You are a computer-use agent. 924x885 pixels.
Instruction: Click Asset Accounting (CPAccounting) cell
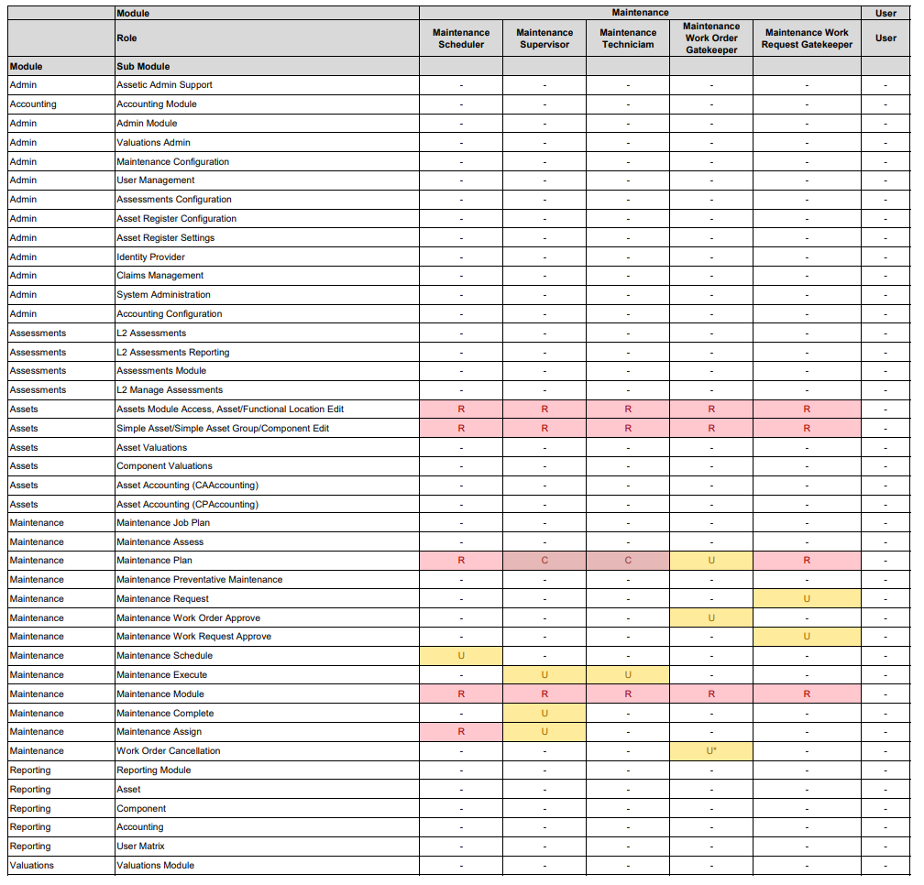[x=267, y=504]
